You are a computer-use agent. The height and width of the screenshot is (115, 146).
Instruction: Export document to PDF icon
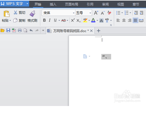coord(14,30)
